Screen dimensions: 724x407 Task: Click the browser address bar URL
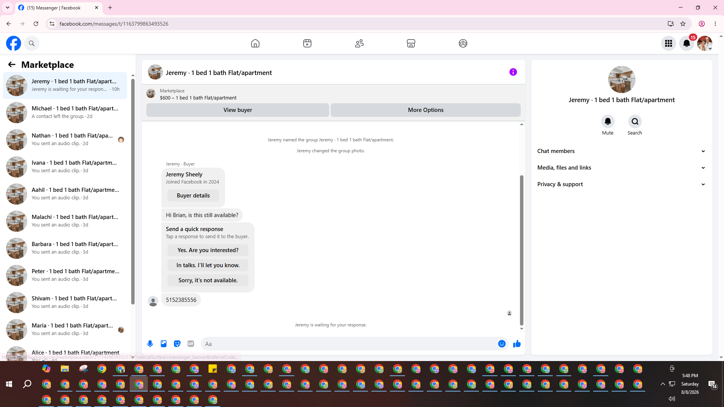(x=114, y=24)
